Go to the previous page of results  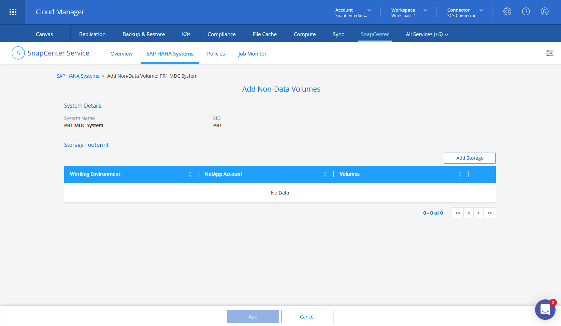pos(469,213)
